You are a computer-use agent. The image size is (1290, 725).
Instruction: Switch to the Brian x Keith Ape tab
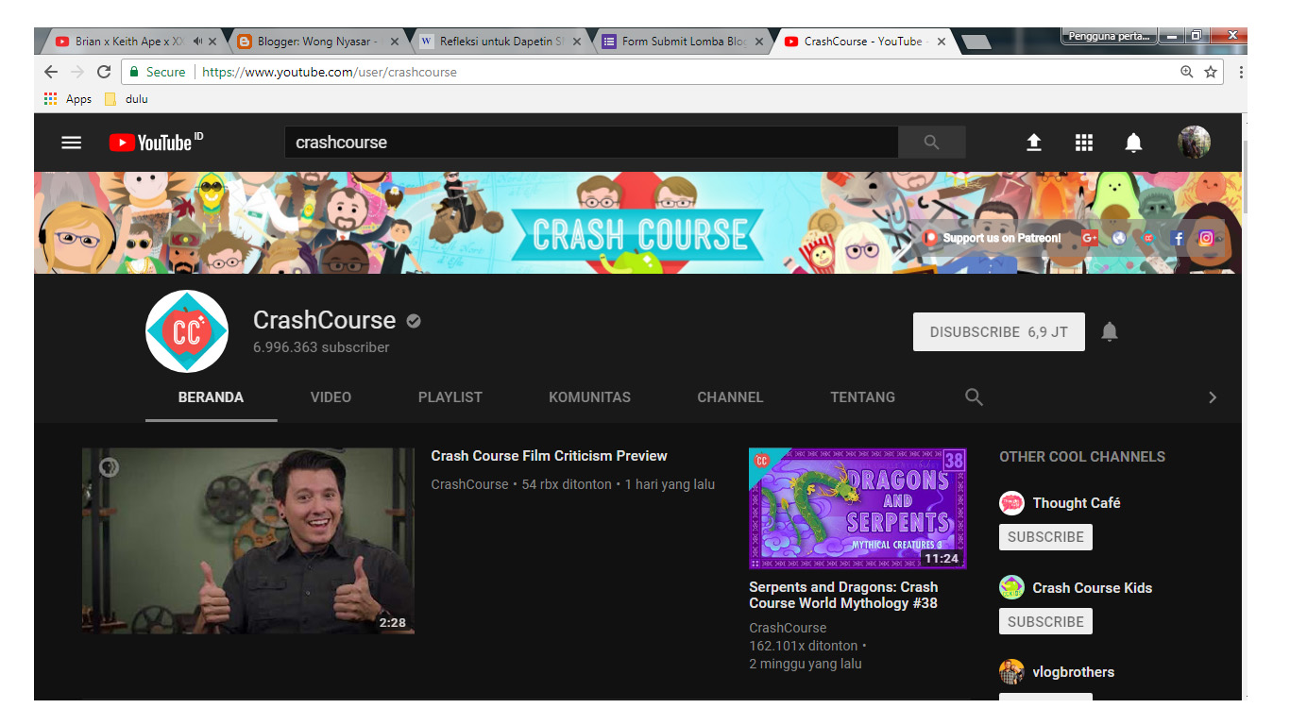129,42
